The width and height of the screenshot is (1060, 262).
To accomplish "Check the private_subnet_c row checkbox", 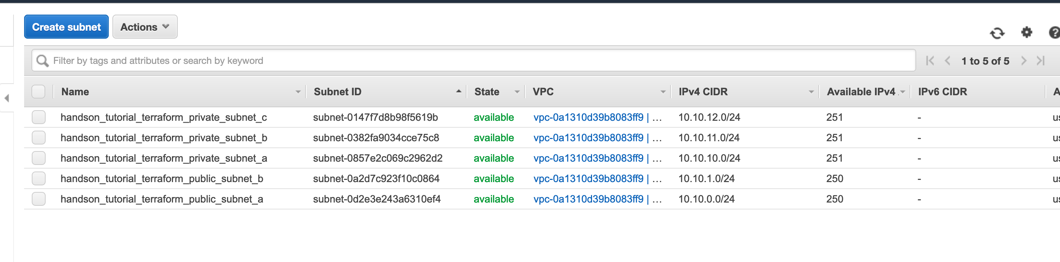I will 38,117.
